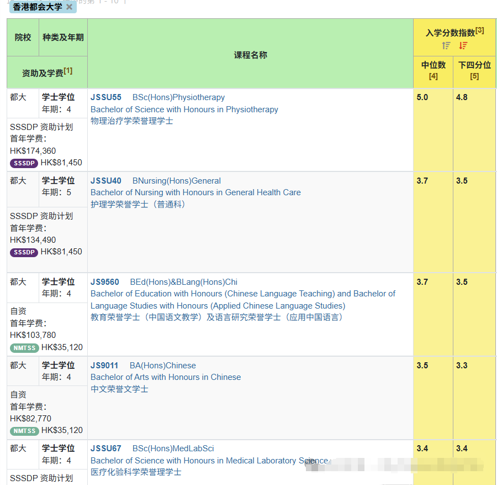Open footnote [1] next to 资助及学费
The height and width of the screenshot is (485, 497).
pyautogui.click(x=68, y=70)
